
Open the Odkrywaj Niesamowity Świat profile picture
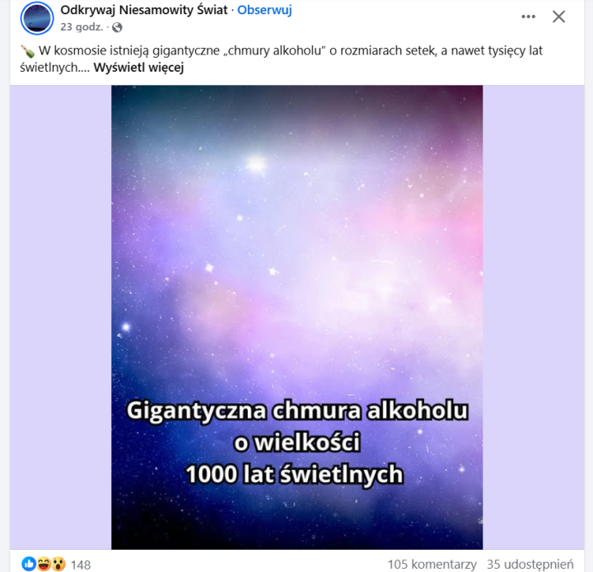(37, 18)
